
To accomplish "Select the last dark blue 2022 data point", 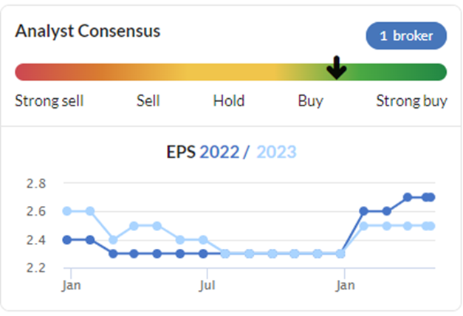I will point(431,197).
